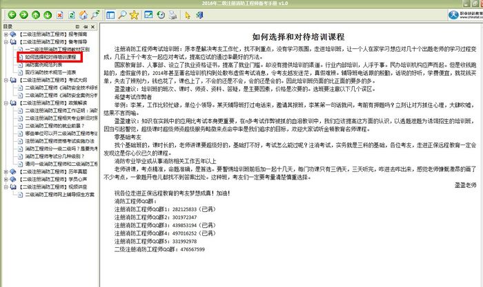Exit via the blue door icon

click(199, 14)
